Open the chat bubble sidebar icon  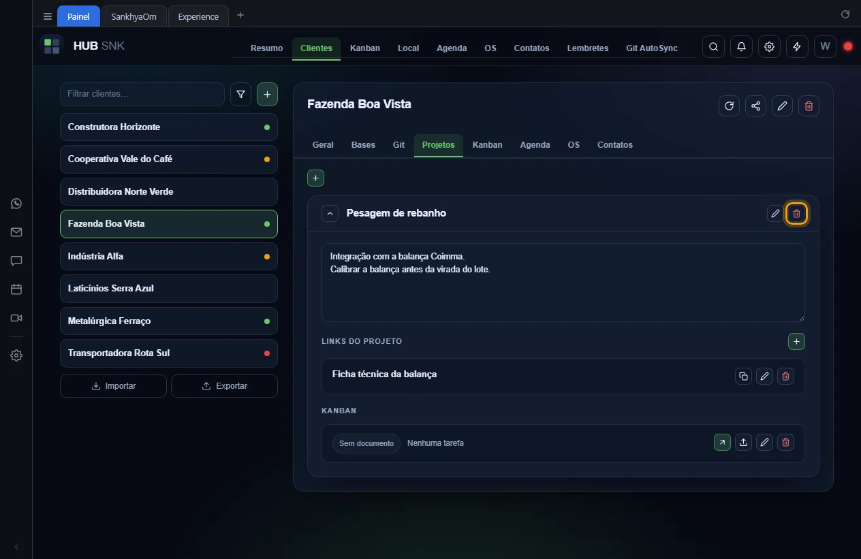coord(16,261)
